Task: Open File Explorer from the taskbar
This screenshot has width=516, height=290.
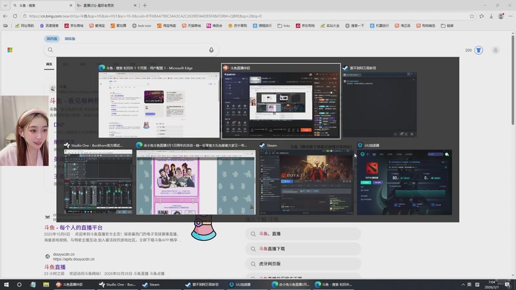Action: point(46,284)
